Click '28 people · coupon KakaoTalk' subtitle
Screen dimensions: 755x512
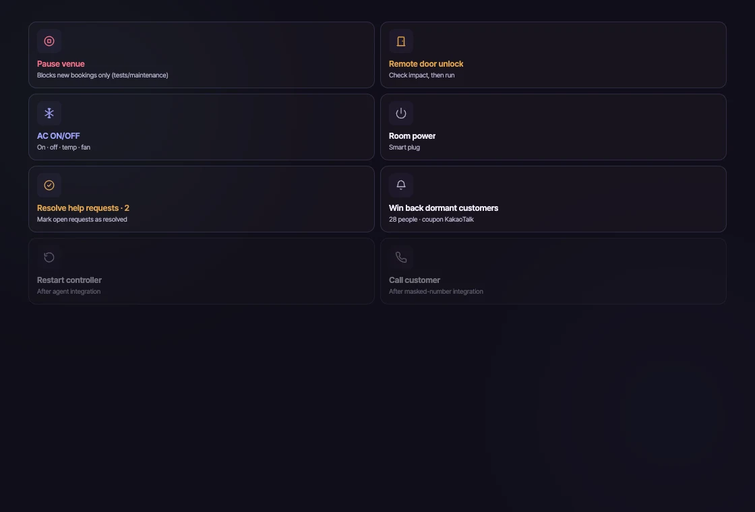click(x=431, y=220)
